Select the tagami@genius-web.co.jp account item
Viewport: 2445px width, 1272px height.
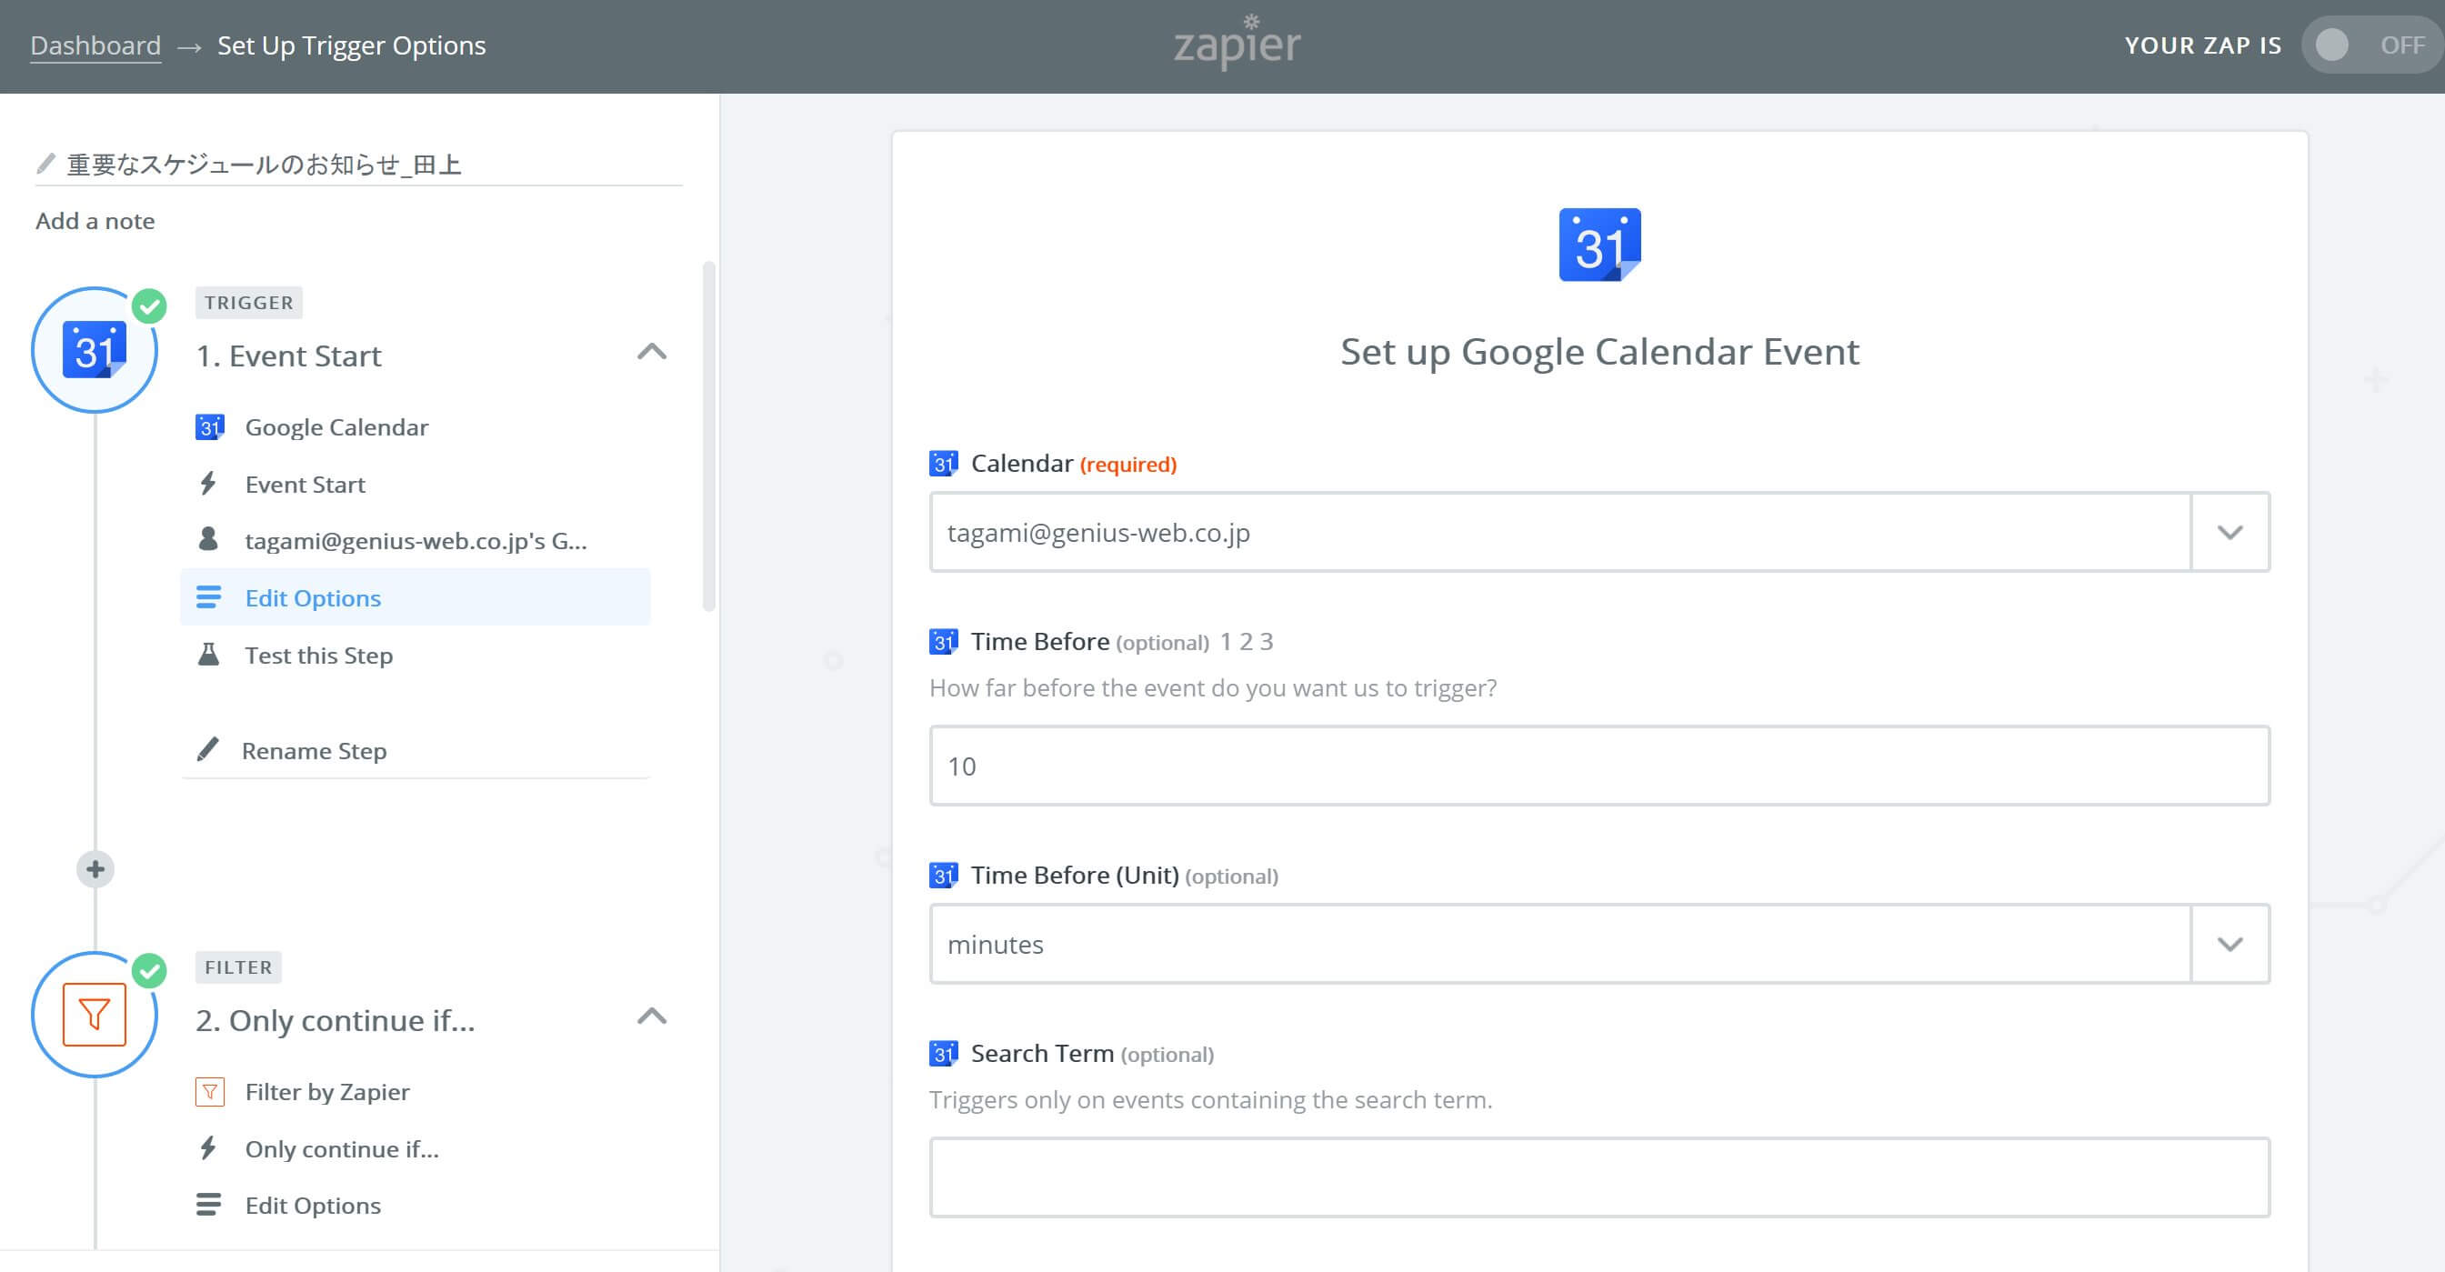coord(416,541)
